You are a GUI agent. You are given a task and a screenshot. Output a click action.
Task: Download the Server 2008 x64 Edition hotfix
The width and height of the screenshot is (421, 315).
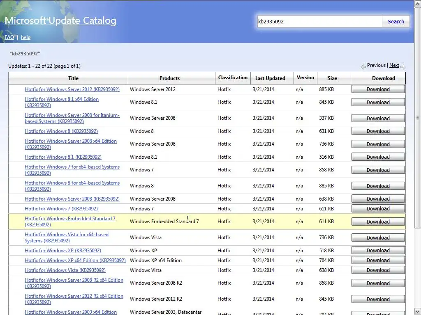click(378, 144)
